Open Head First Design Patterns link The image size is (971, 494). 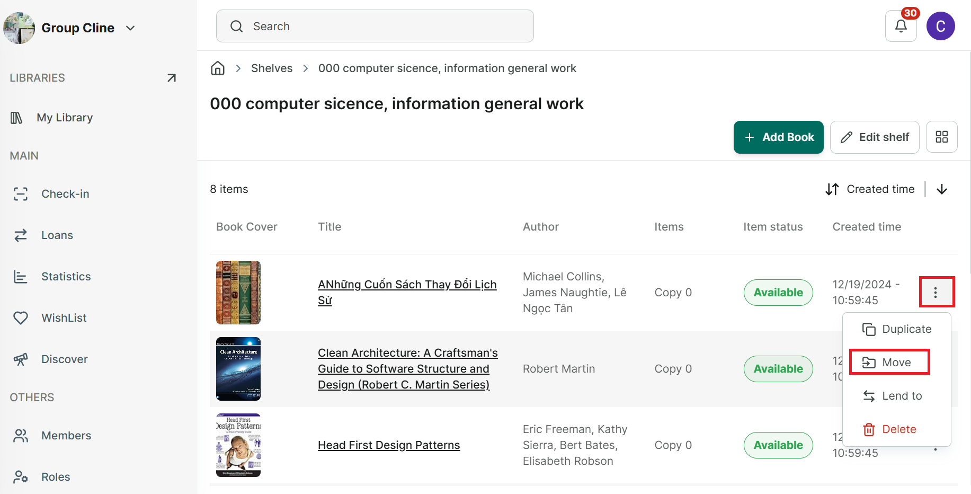coord(389,445)
